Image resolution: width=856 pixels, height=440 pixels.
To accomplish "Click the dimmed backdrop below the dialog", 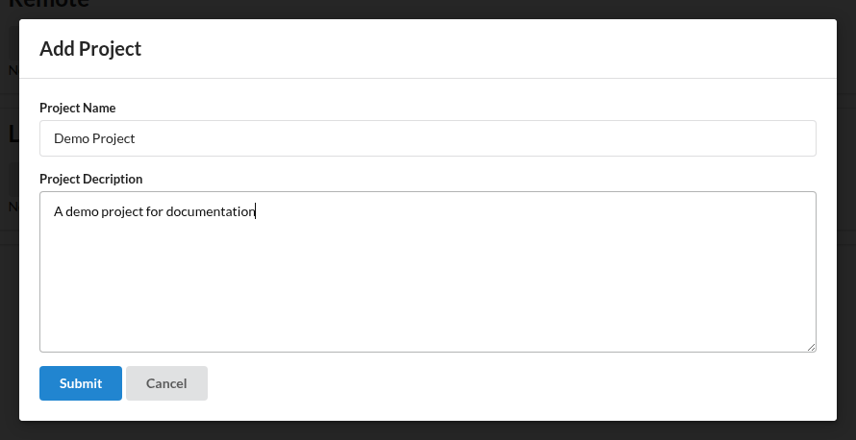I will [427, 430].
